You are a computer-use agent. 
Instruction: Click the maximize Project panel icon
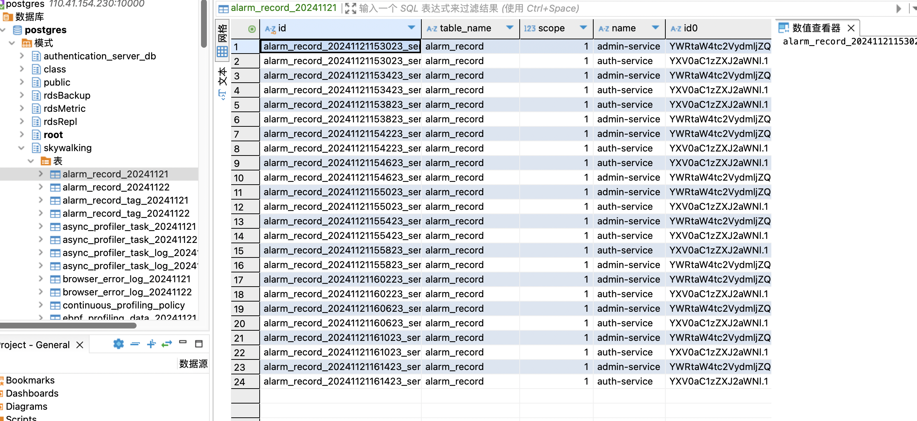(199, 344)
